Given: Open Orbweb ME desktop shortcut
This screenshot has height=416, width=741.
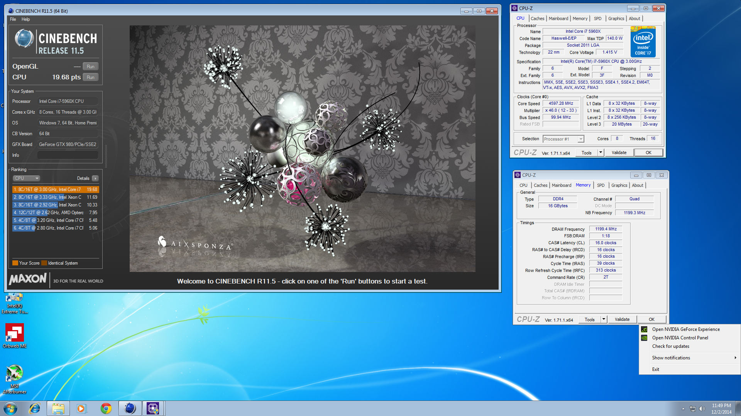Looking at the screenshot, I should tap(15, 336).
